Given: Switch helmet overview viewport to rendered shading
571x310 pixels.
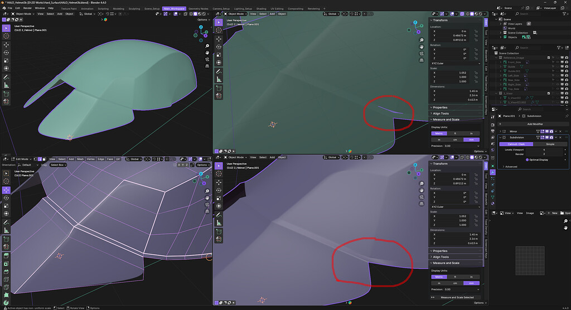Looking at the screenshot, I should coord(204,14).
